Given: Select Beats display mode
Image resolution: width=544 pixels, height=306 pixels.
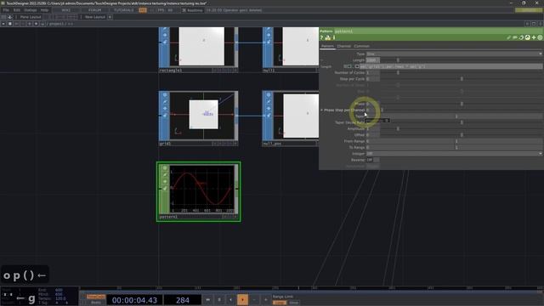Looking at the screenshot, I should [96, 303].
